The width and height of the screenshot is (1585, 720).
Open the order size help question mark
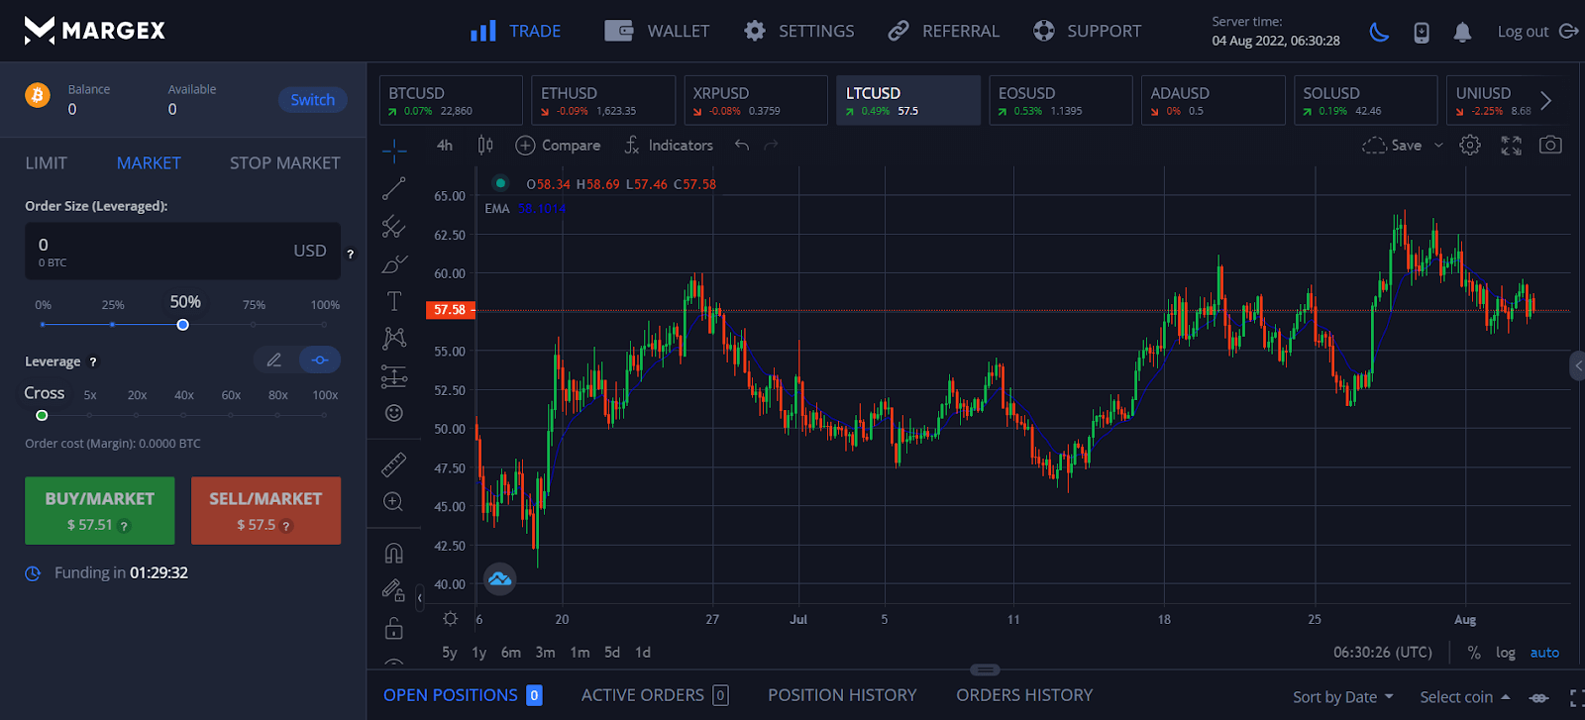[350, 255]
